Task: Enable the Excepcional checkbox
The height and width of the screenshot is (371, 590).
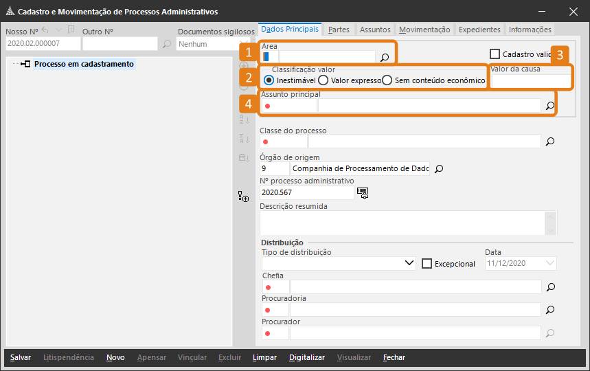Action: pos(427,264)
